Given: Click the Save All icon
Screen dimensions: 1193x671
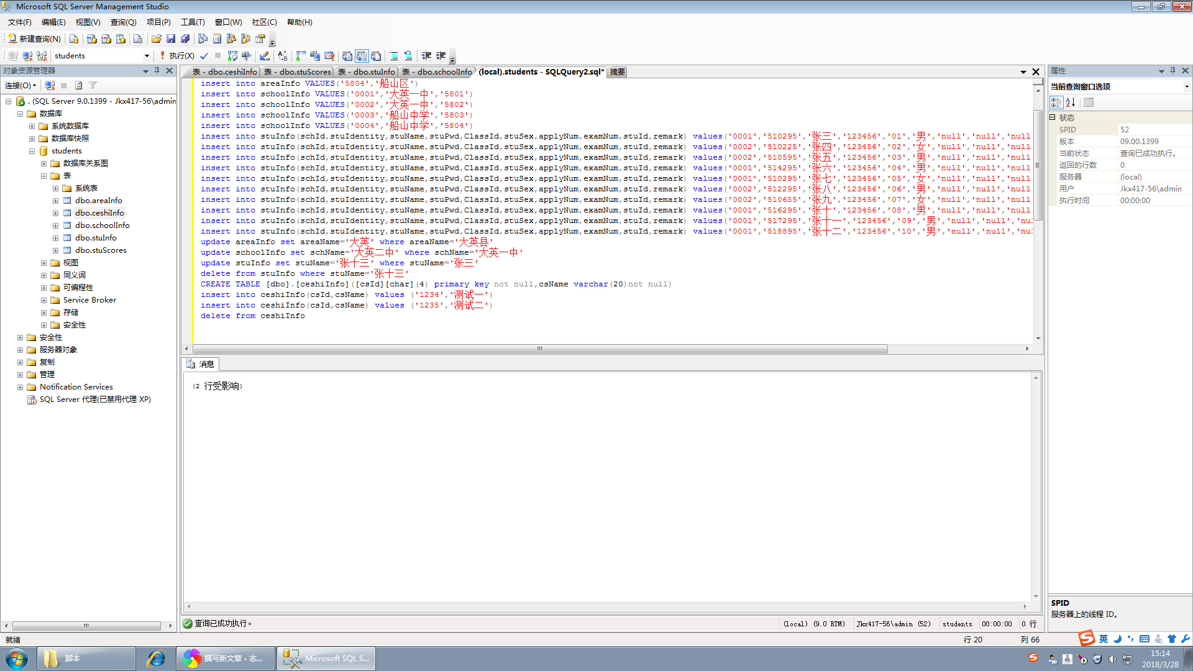Looking at the screenshot, I should click(x=185, y=39).
